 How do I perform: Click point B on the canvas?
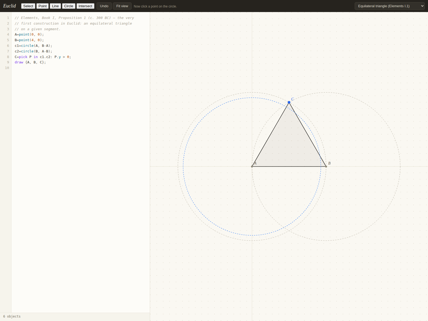(326, 166)
